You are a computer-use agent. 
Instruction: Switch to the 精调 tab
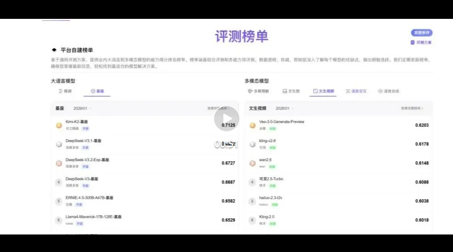point(65,91)
